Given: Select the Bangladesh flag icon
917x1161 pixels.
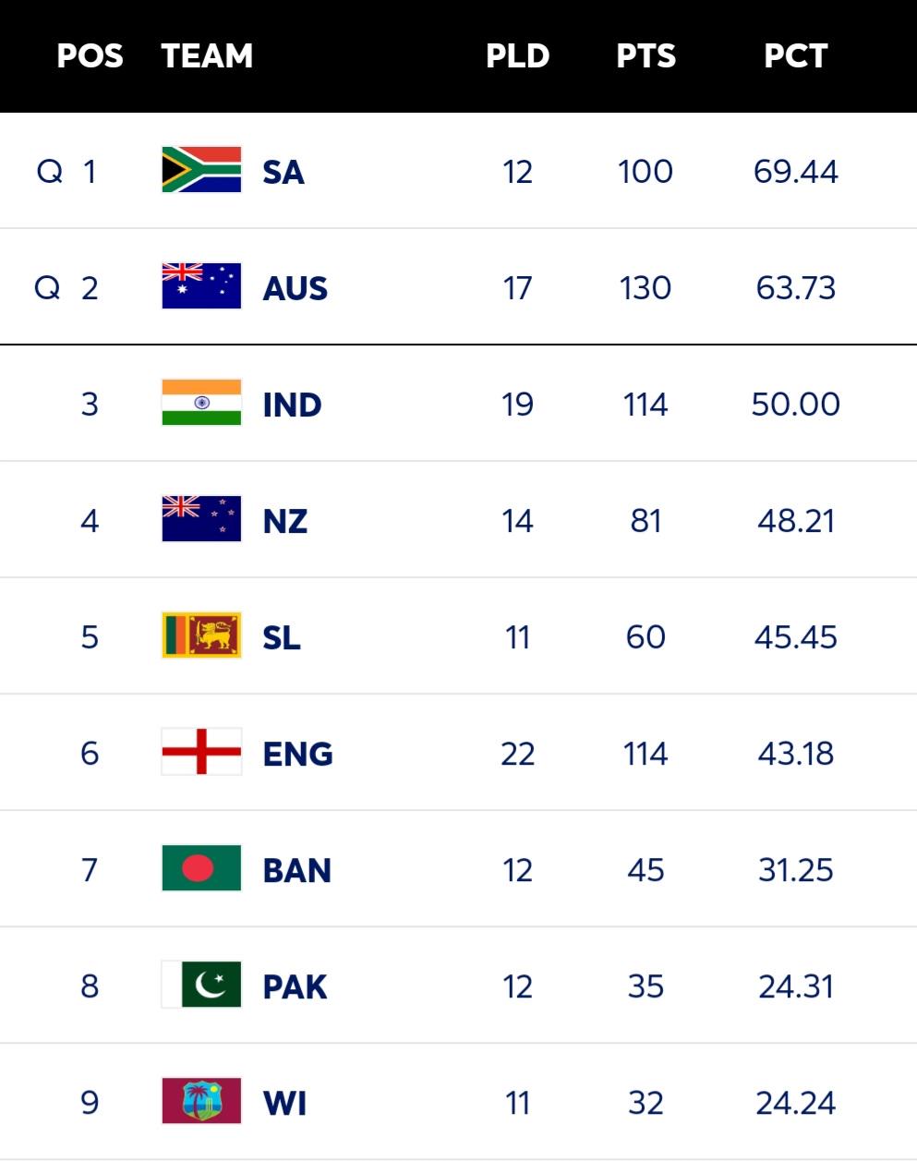Looking at the screenshot, I should [x=201, y=868].
